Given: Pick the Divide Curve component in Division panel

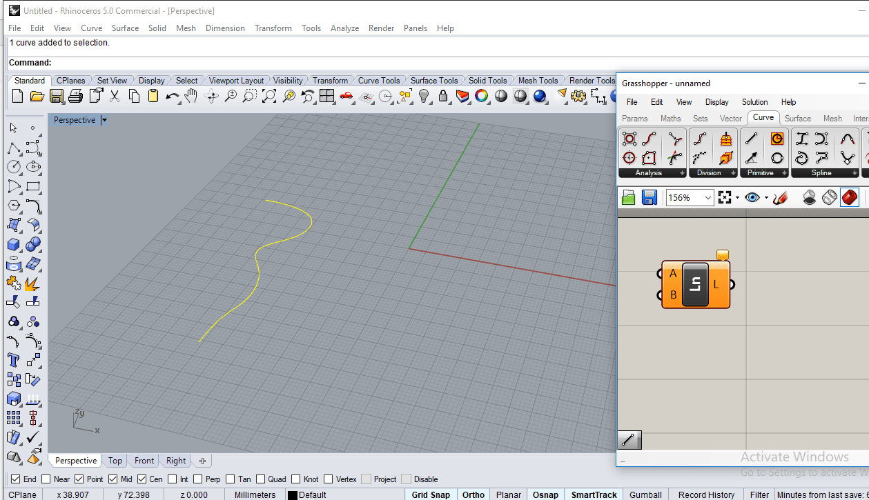Looking at the screenshot, I should click(701, 139).
